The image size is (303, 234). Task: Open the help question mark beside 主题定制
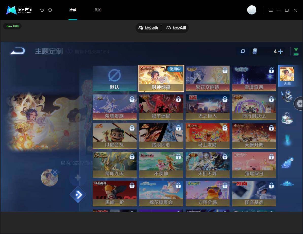coord(69,51)
